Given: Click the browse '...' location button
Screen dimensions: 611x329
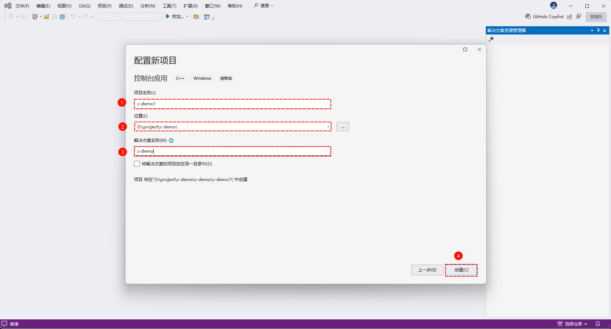Looking at the screenshot, I should click(343, 127).
